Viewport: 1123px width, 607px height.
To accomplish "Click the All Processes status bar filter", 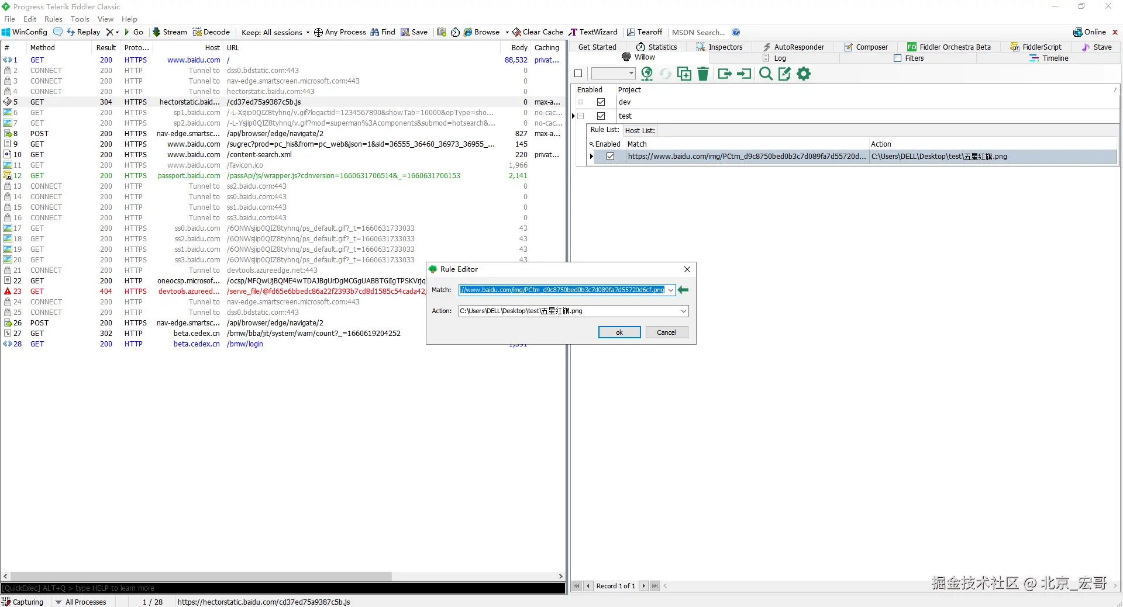I will point(81,602).
